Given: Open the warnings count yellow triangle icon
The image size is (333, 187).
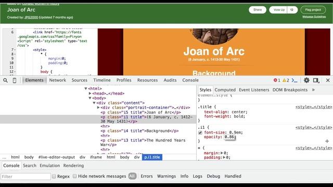Looking at the screenshot, I should point(284,80).
